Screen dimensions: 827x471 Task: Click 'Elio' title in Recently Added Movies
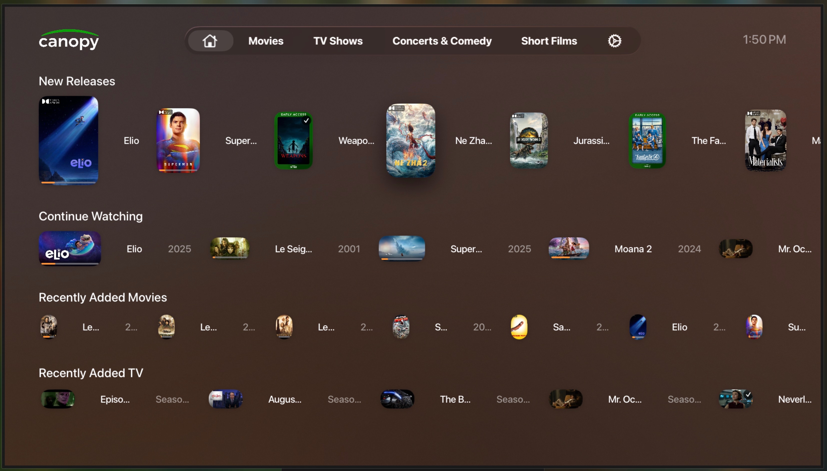tap(679, 327)
